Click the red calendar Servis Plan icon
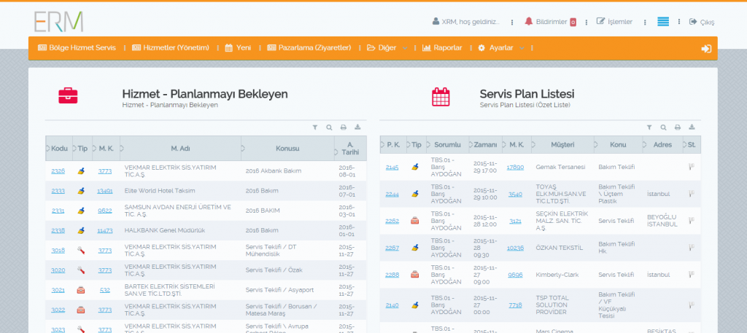The width and height of the screenshot is (747, 333). click(441, 97)
